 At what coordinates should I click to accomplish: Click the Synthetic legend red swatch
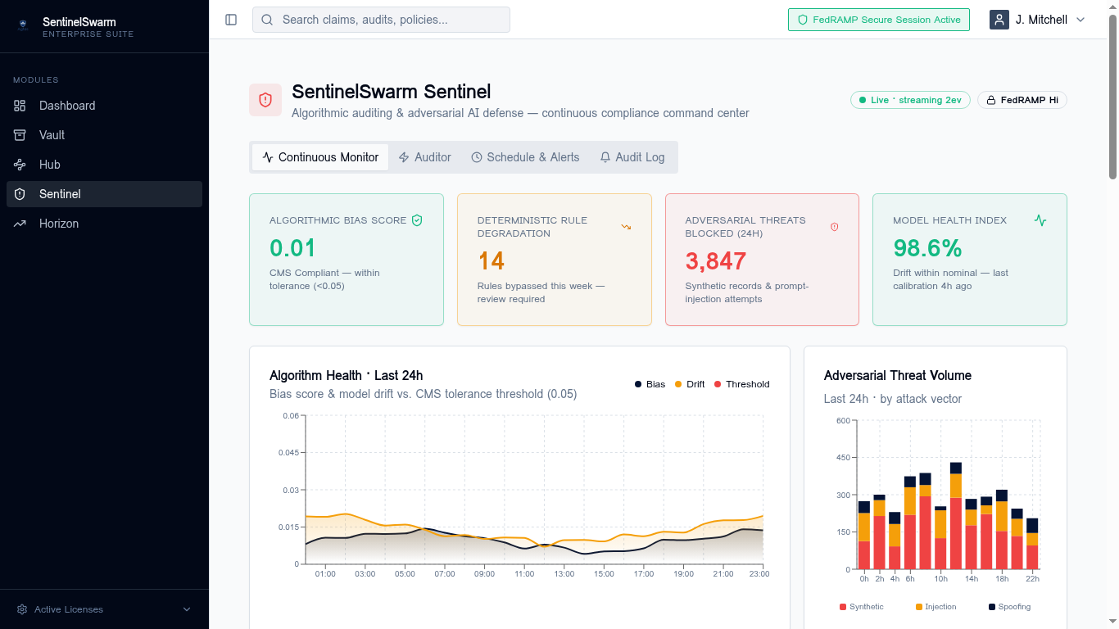click(843, 607)
